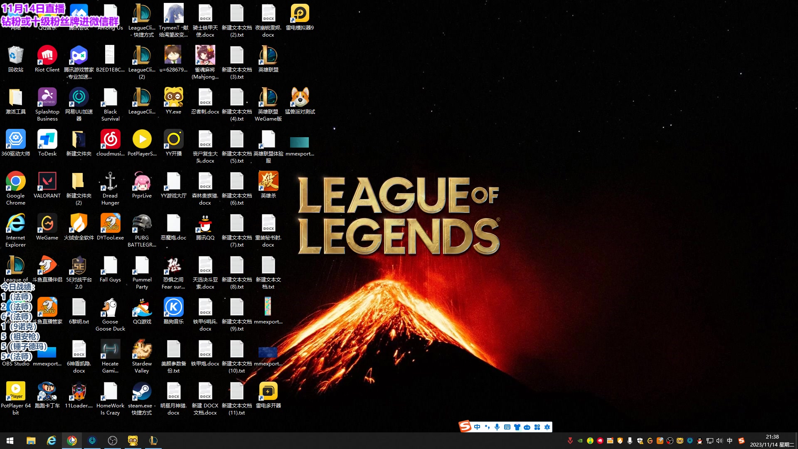Toggle Sogou Chinese/English input mode

coord(477,427)
